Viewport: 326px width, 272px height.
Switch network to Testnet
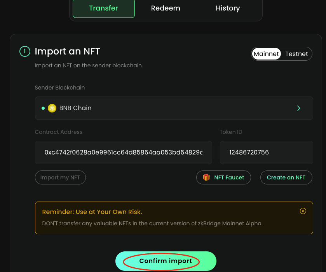(296, 54)
